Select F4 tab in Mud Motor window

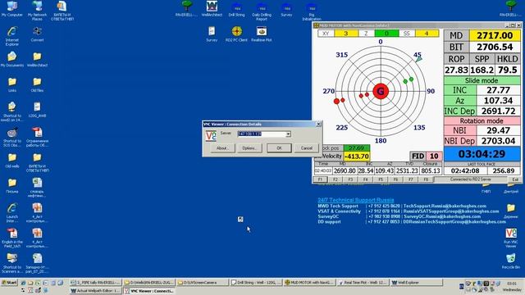point(365,179)
